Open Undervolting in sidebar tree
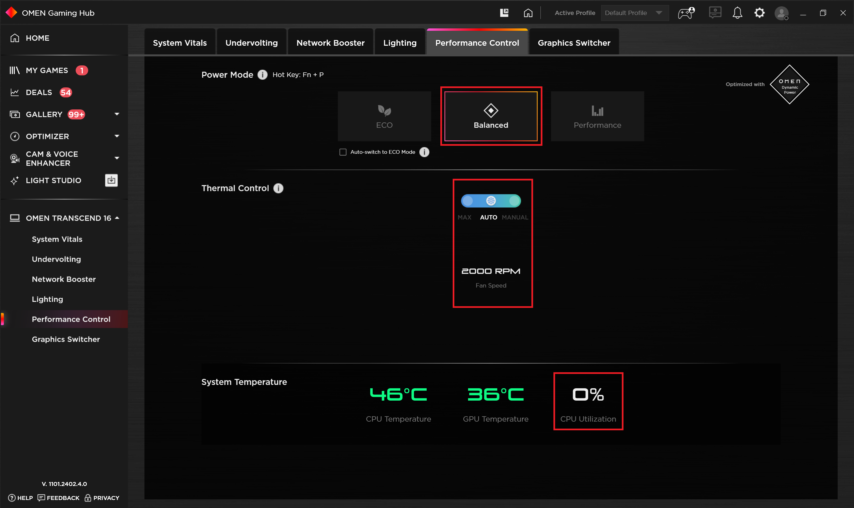 point(56,259)
